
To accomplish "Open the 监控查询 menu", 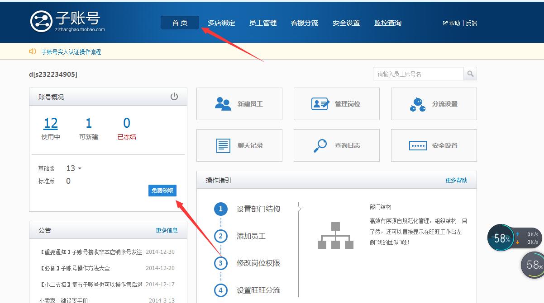I will pyautogui.click(x=388, y=23).
